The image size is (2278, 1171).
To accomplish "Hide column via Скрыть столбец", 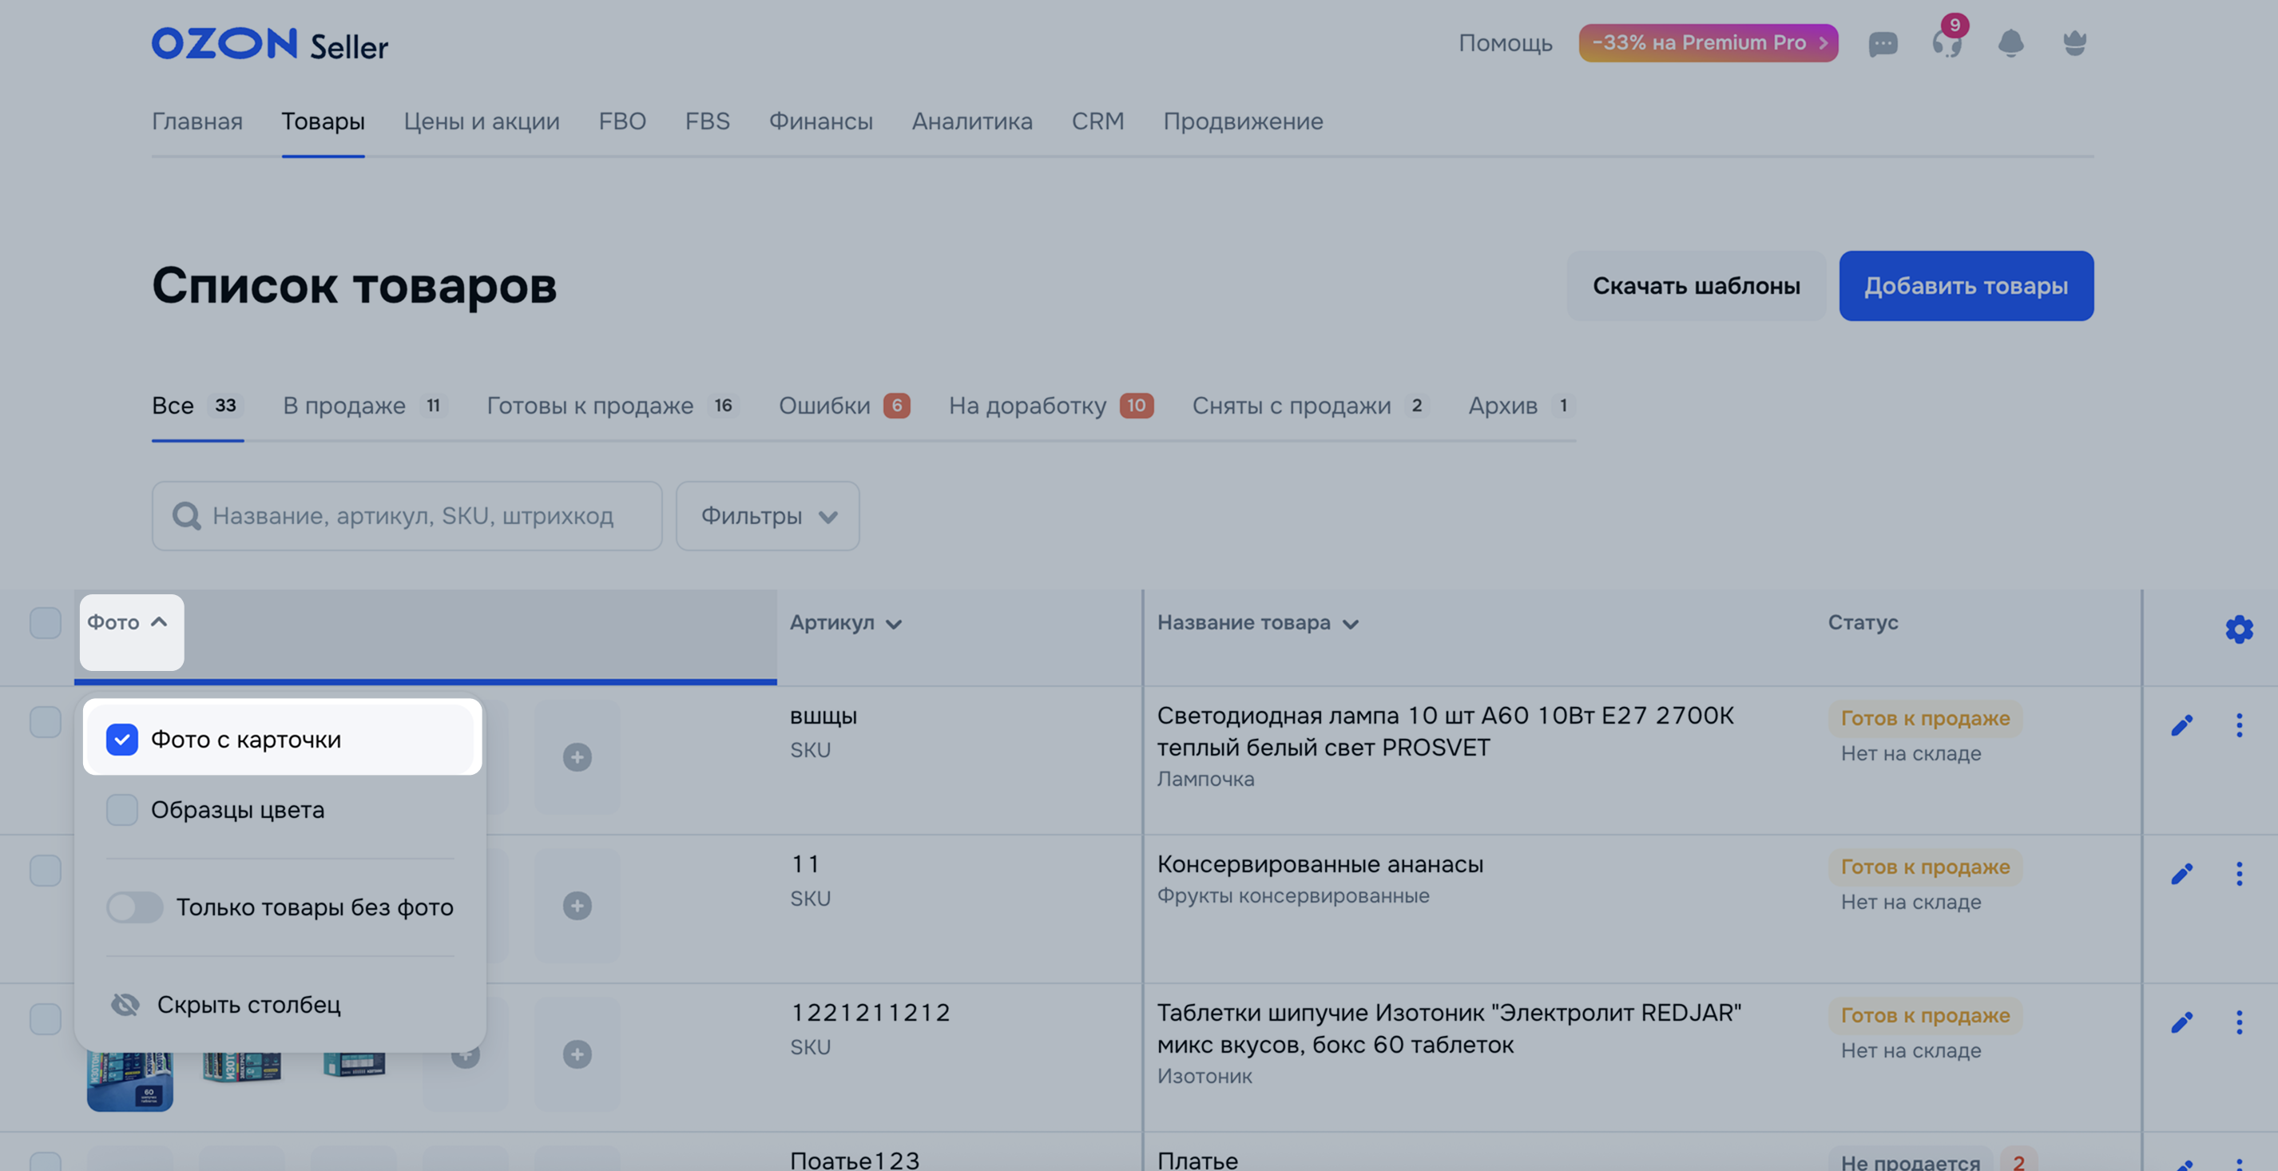I will [x=248, y=1005].
